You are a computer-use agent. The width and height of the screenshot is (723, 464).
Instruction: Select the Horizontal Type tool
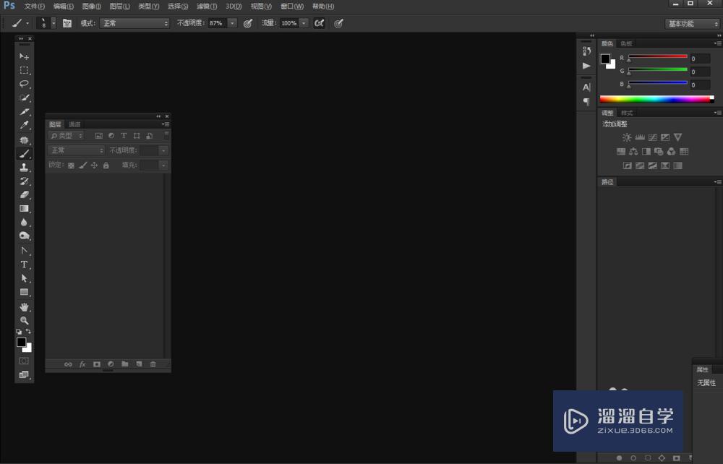(24, 265)
